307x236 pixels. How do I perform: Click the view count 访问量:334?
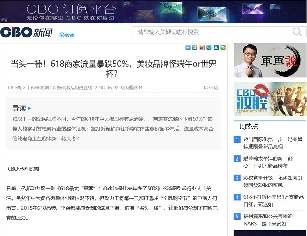pyautogui.click(x=132, y=88)
